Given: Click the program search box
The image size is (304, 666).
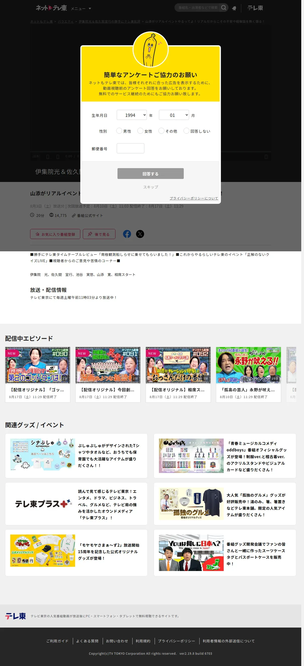Looking at the screenshot, I should [198, 8].
